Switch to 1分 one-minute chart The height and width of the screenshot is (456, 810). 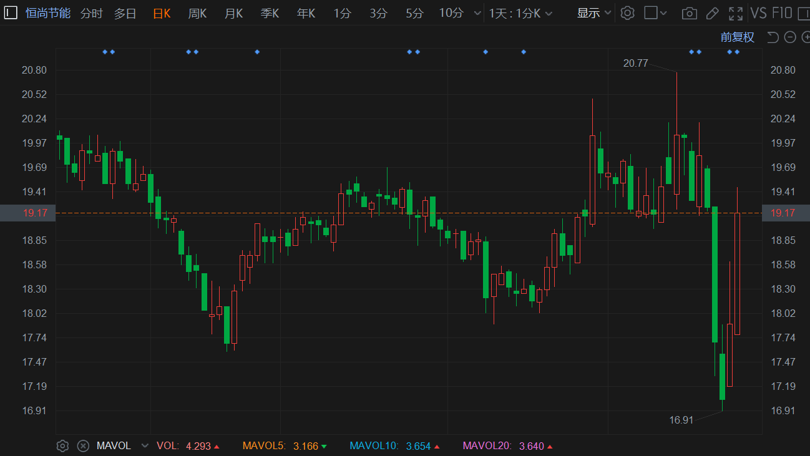[x=342, y=13]
